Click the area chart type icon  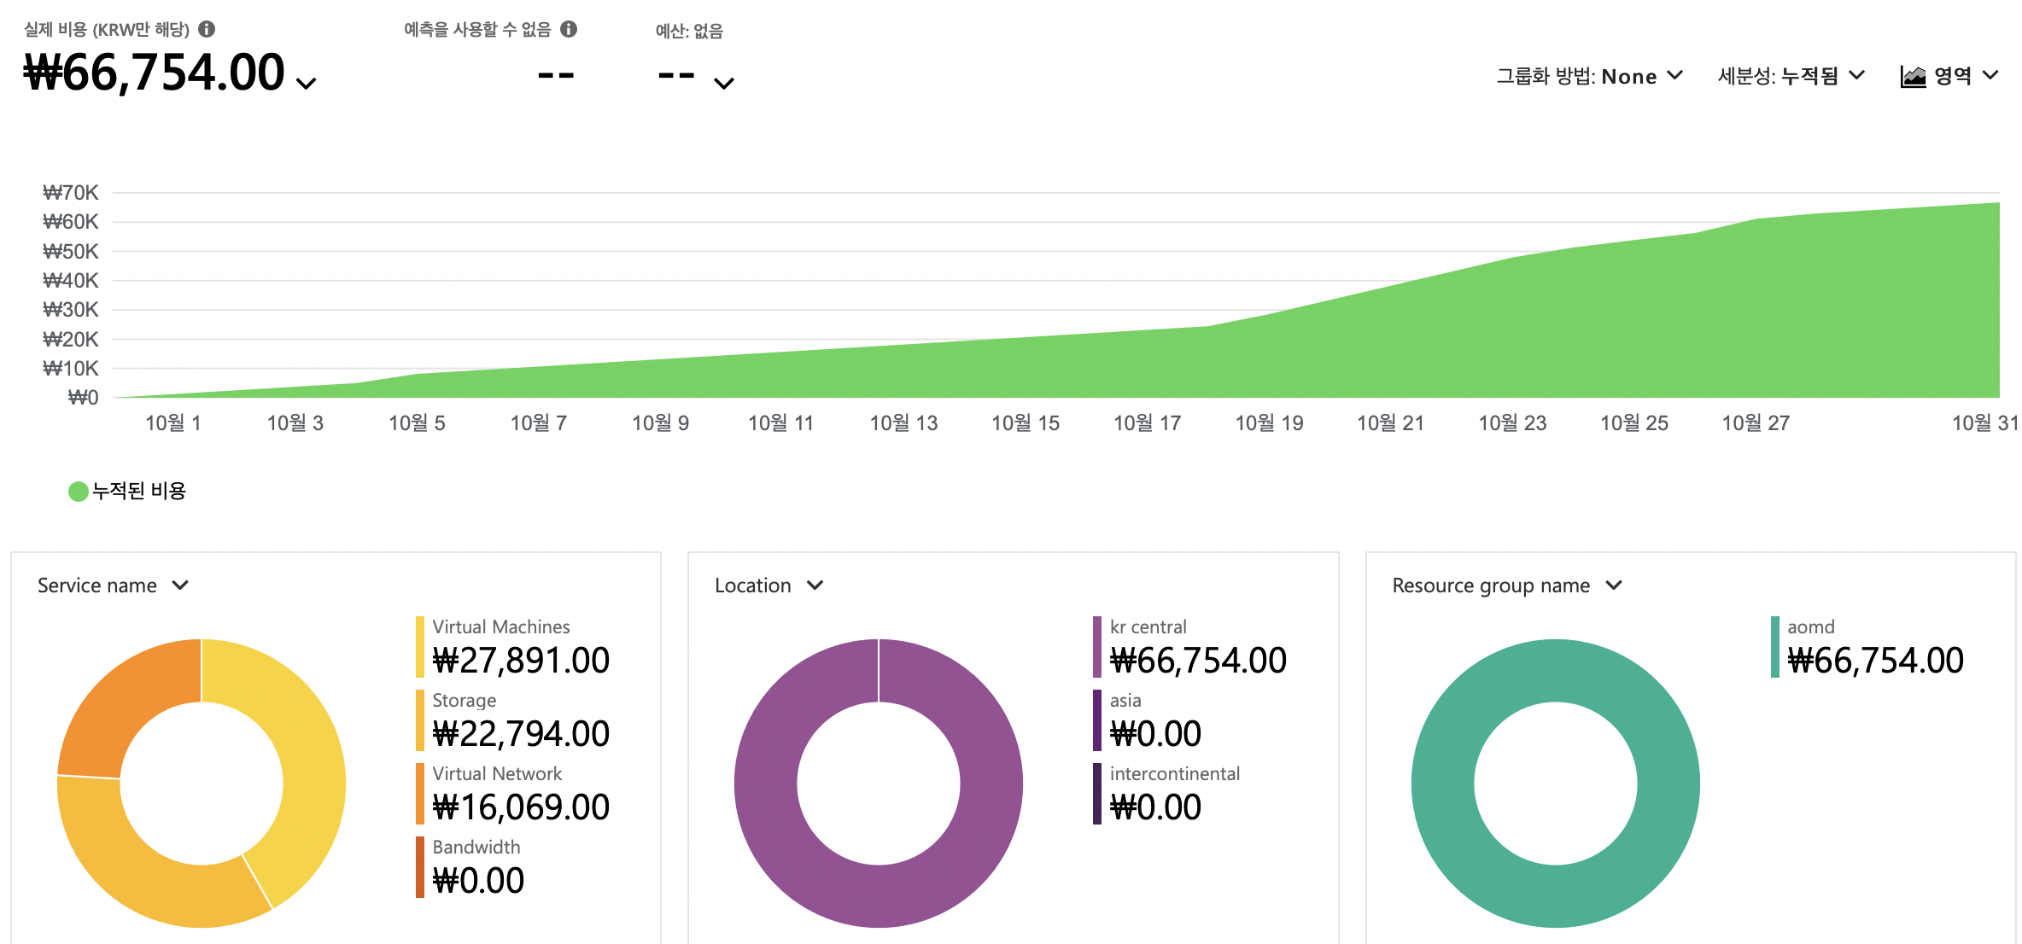coord(1913,77)
